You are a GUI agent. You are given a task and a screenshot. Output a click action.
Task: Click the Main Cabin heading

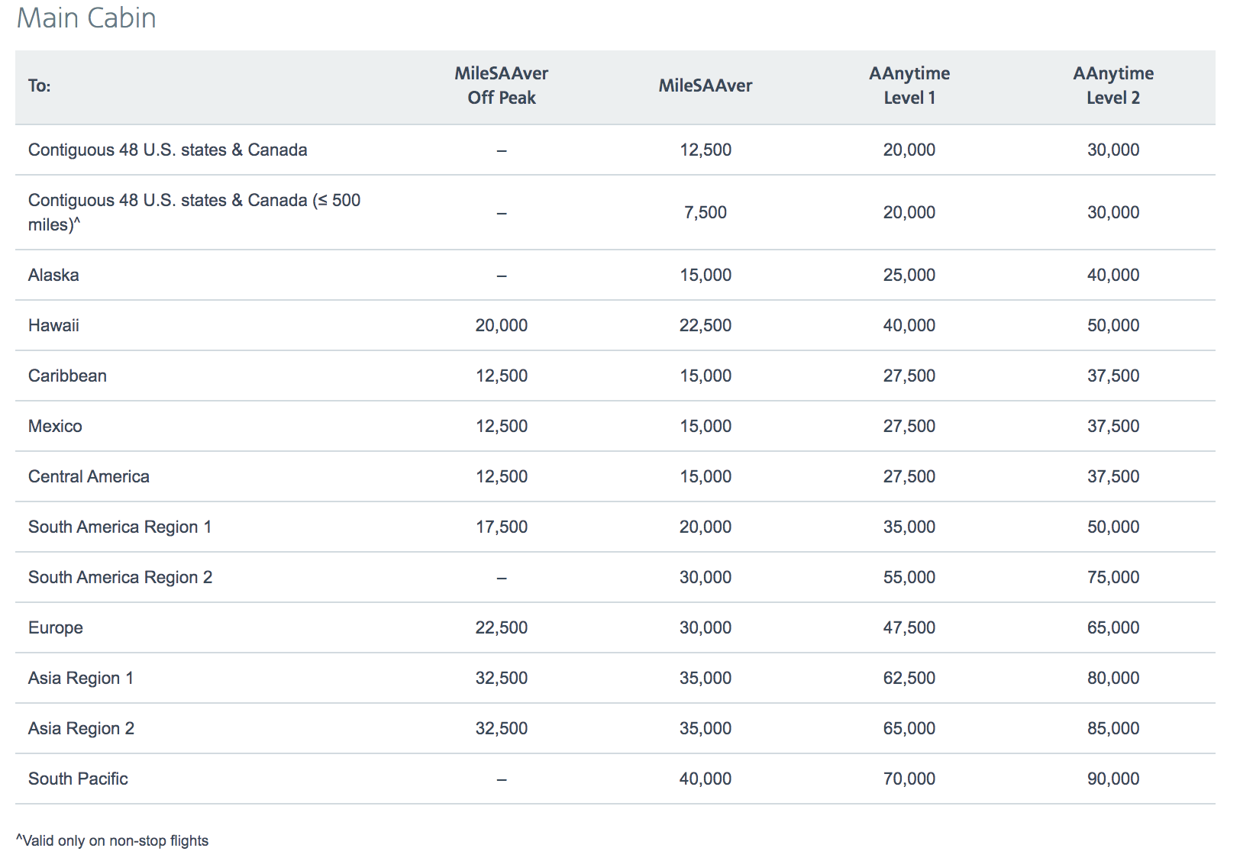[86, 18]
